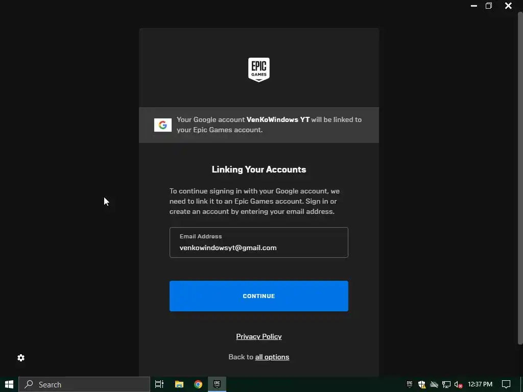
Task: Open File Explorer from the taskbar
Action: [x=179, y=384]
